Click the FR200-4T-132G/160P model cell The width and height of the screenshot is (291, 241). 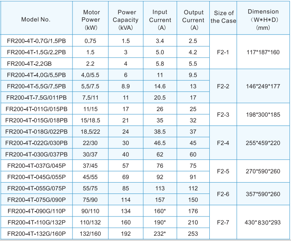tap(36, 233)
